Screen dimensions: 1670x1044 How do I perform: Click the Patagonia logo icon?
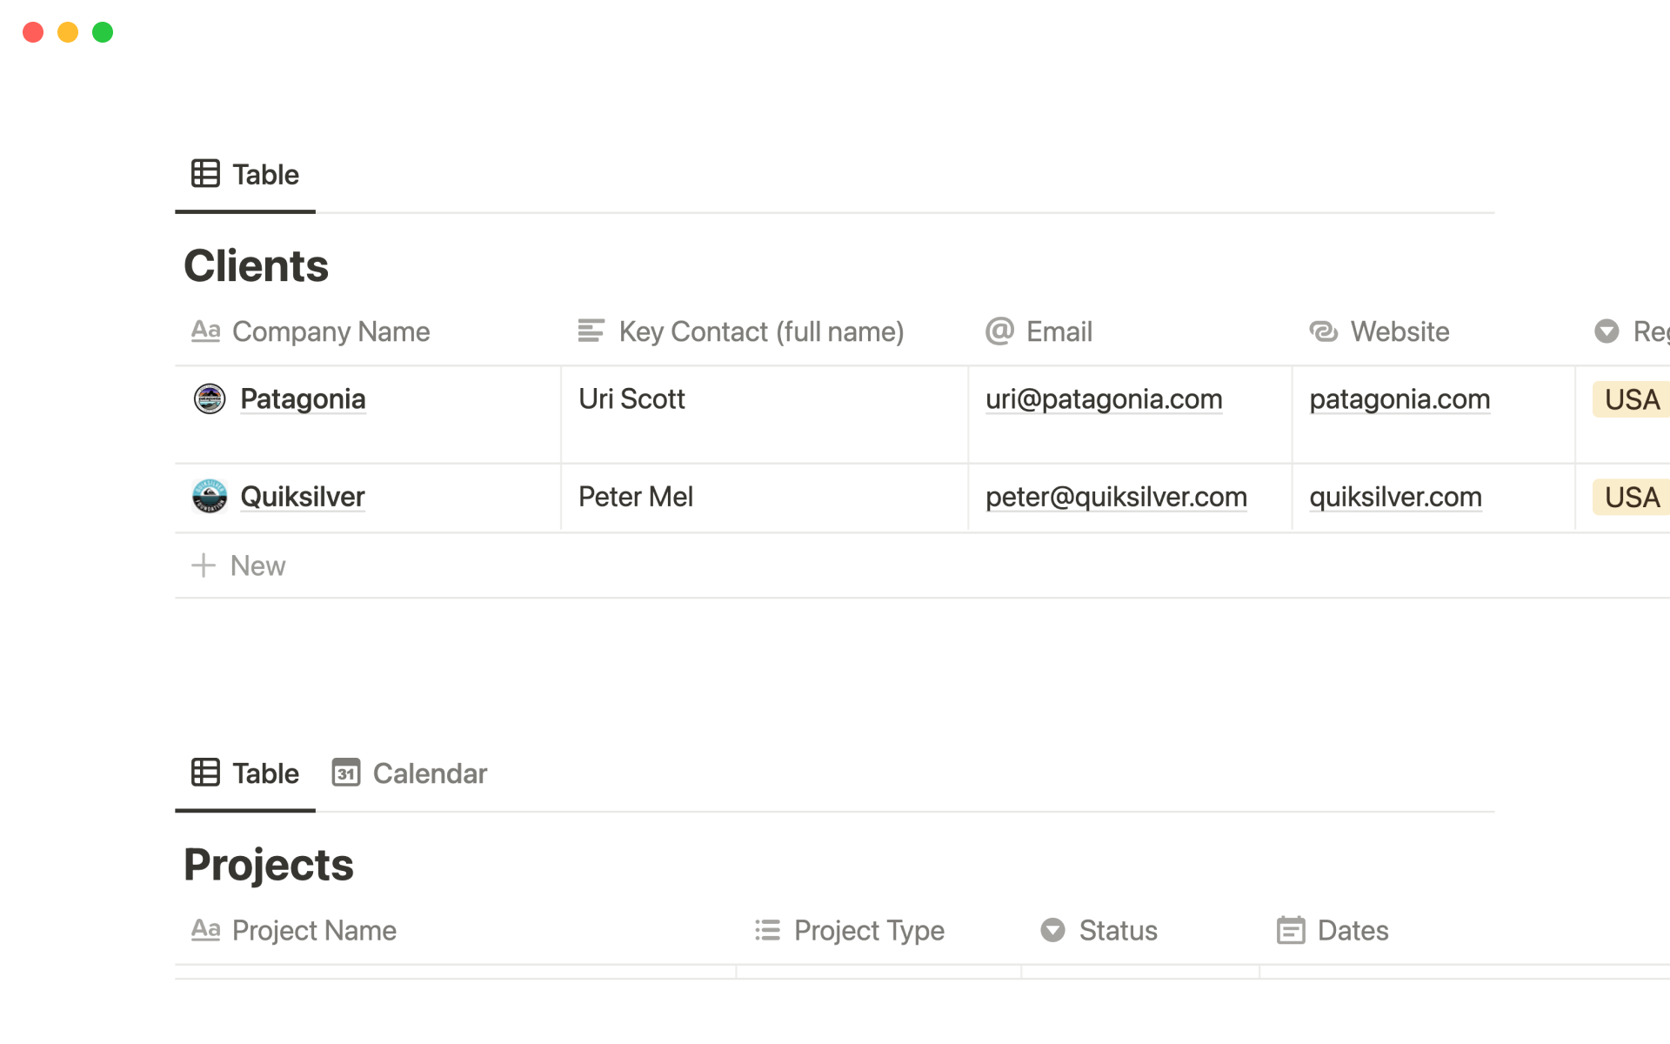click(209, 399)
